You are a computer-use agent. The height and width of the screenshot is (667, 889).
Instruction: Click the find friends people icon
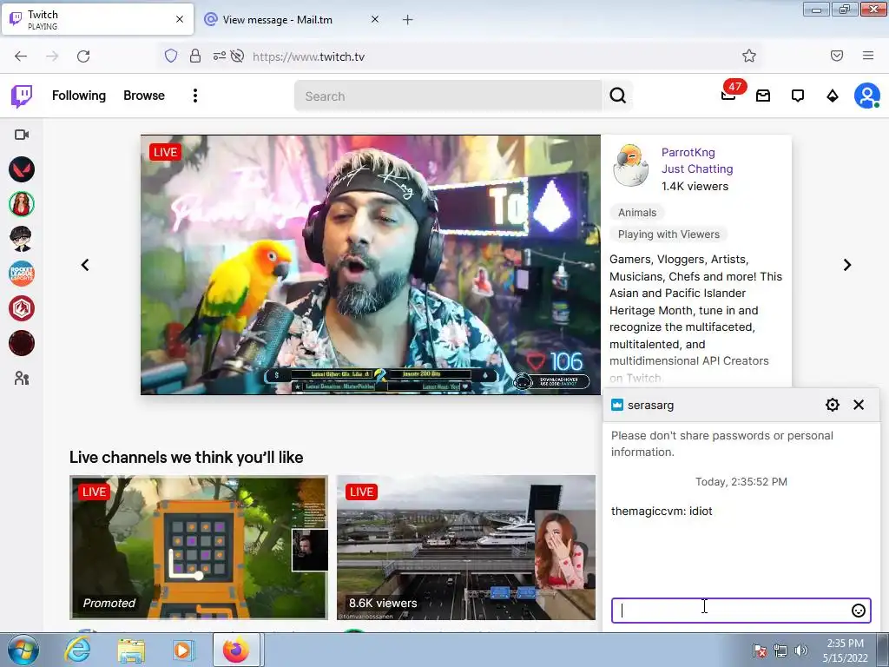[x=22, y=379]
